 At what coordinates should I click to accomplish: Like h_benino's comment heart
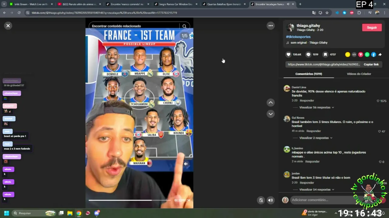coord(380,162)
